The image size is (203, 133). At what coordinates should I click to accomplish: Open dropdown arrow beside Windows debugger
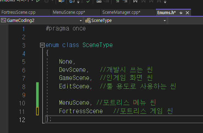click(x=32, y=1)
